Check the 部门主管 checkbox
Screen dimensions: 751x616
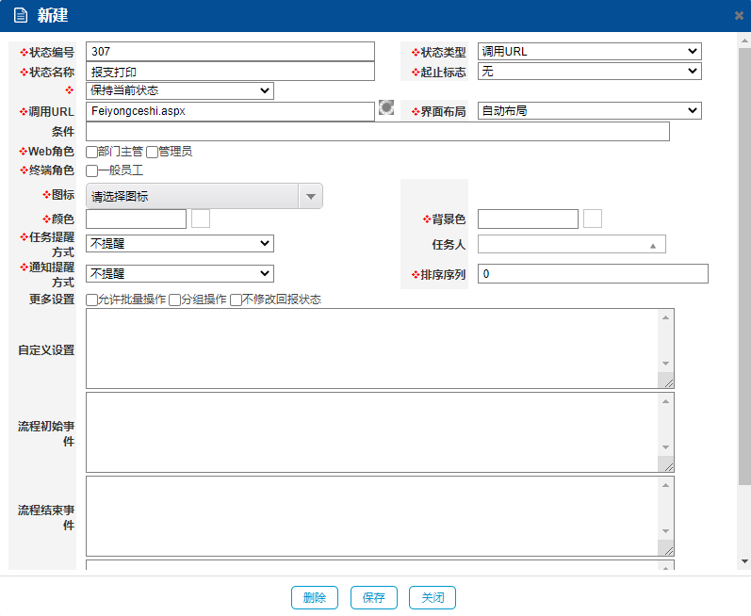92,152
